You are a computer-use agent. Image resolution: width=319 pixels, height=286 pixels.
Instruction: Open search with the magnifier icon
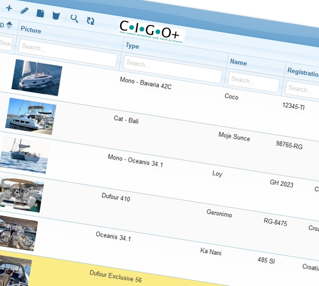pos(74,18)
